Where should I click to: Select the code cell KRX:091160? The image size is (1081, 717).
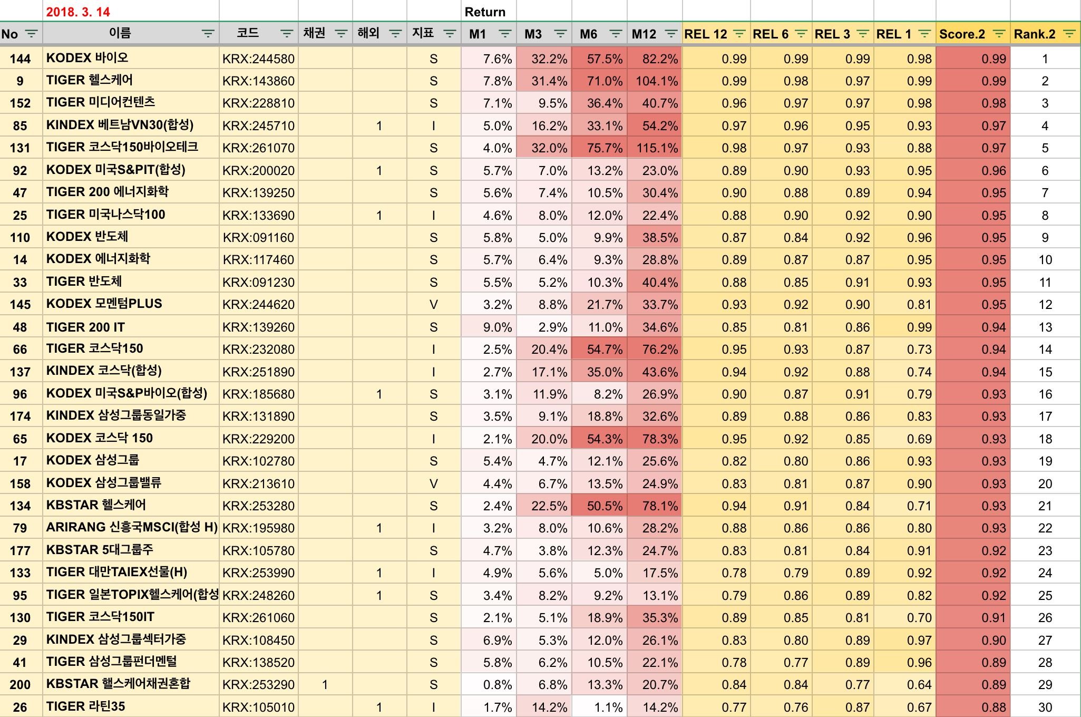point(258,237)
